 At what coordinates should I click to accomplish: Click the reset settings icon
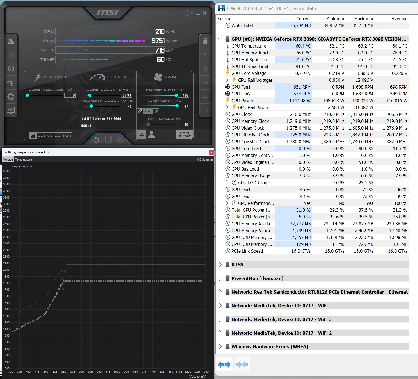(x=96, y=140)
